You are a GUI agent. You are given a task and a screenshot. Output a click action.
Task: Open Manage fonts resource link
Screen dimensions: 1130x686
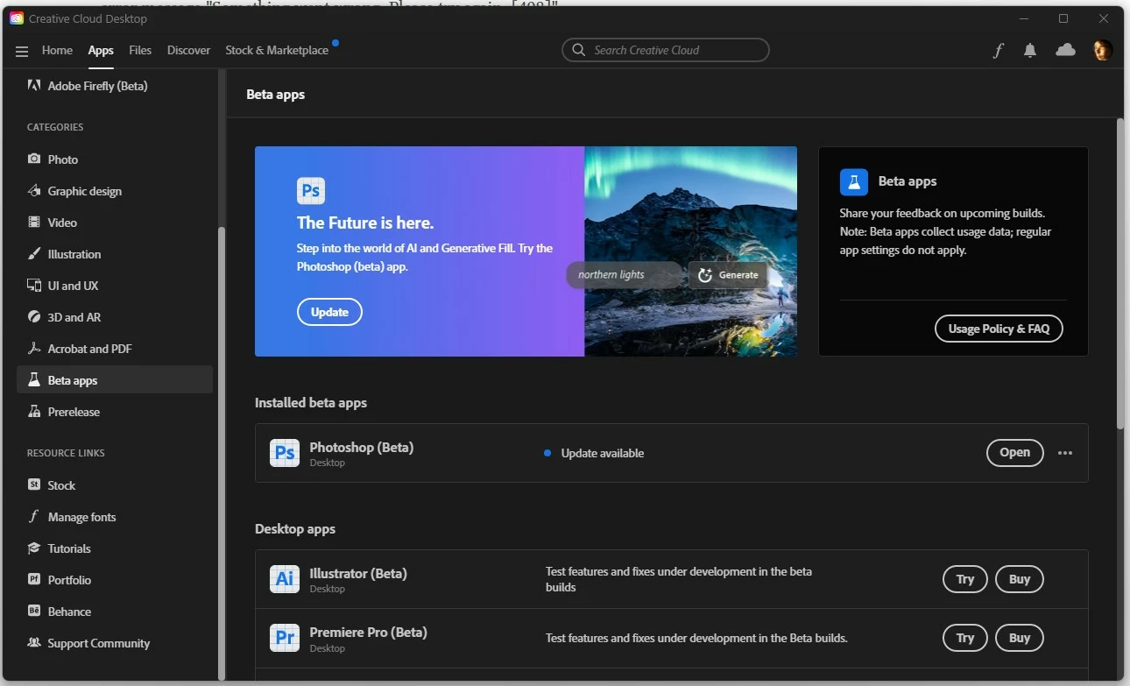pos(115,517)
